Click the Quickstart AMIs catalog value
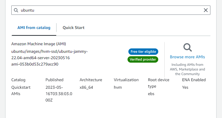This screenshot has width=222, height=118. (21, 90)
